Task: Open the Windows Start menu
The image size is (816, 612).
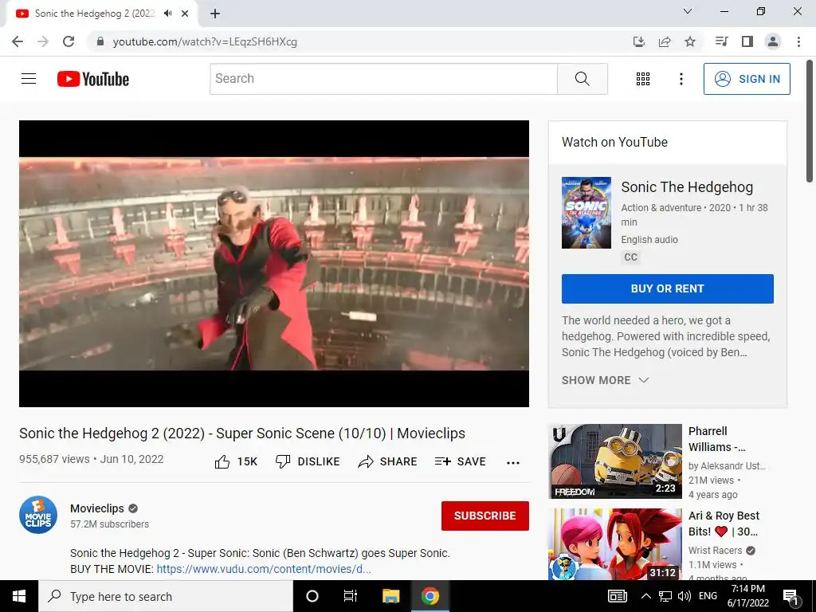Action: click(x=19, y=596)
